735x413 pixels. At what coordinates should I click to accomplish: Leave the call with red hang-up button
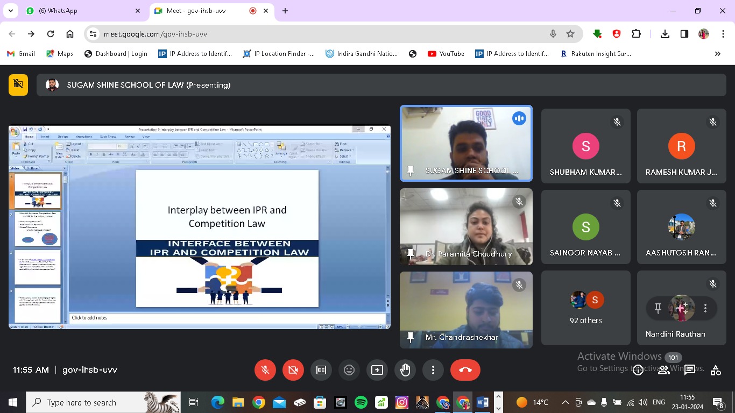click(465, 370)
